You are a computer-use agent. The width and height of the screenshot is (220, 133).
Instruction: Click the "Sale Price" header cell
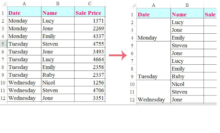click(90, 13)
